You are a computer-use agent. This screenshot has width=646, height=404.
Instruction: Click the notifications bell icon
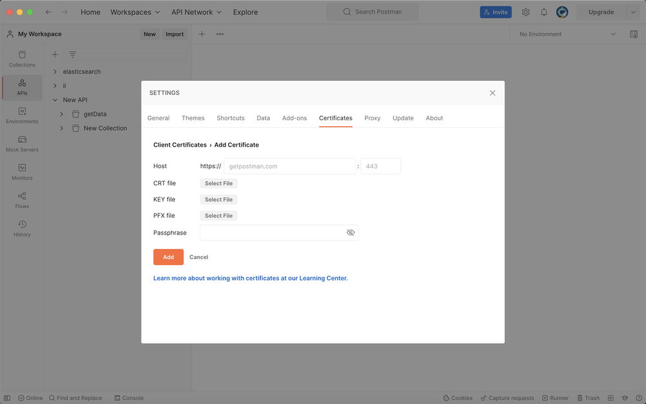544,12
